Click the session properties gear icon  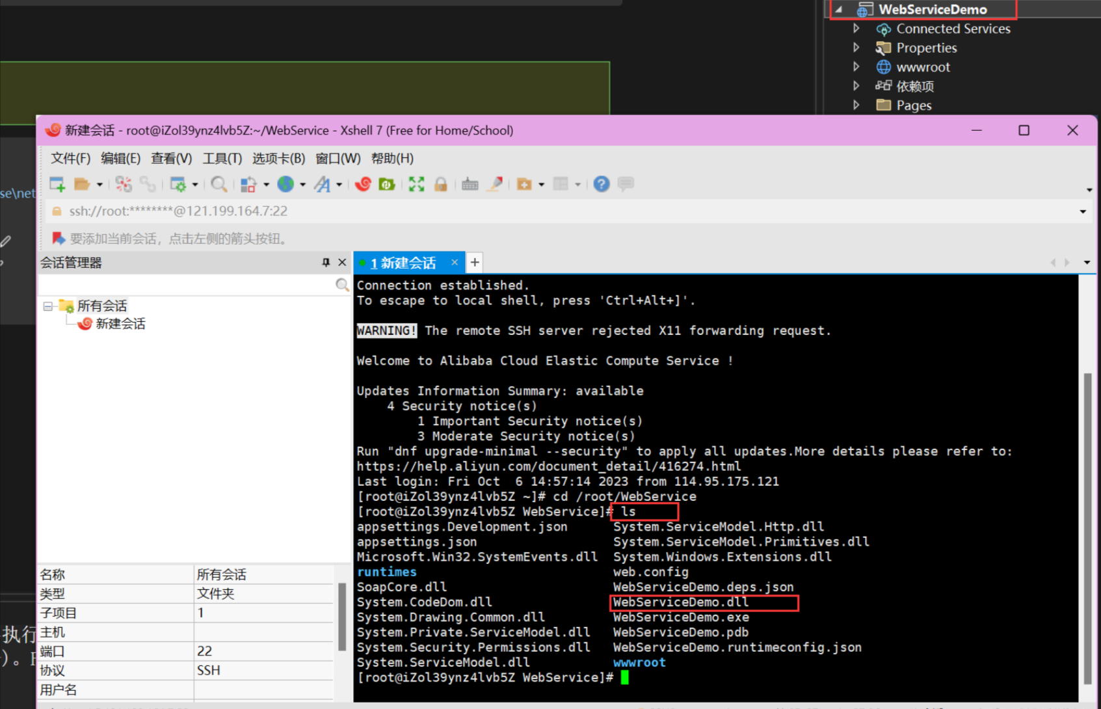[x=178, y=184]
